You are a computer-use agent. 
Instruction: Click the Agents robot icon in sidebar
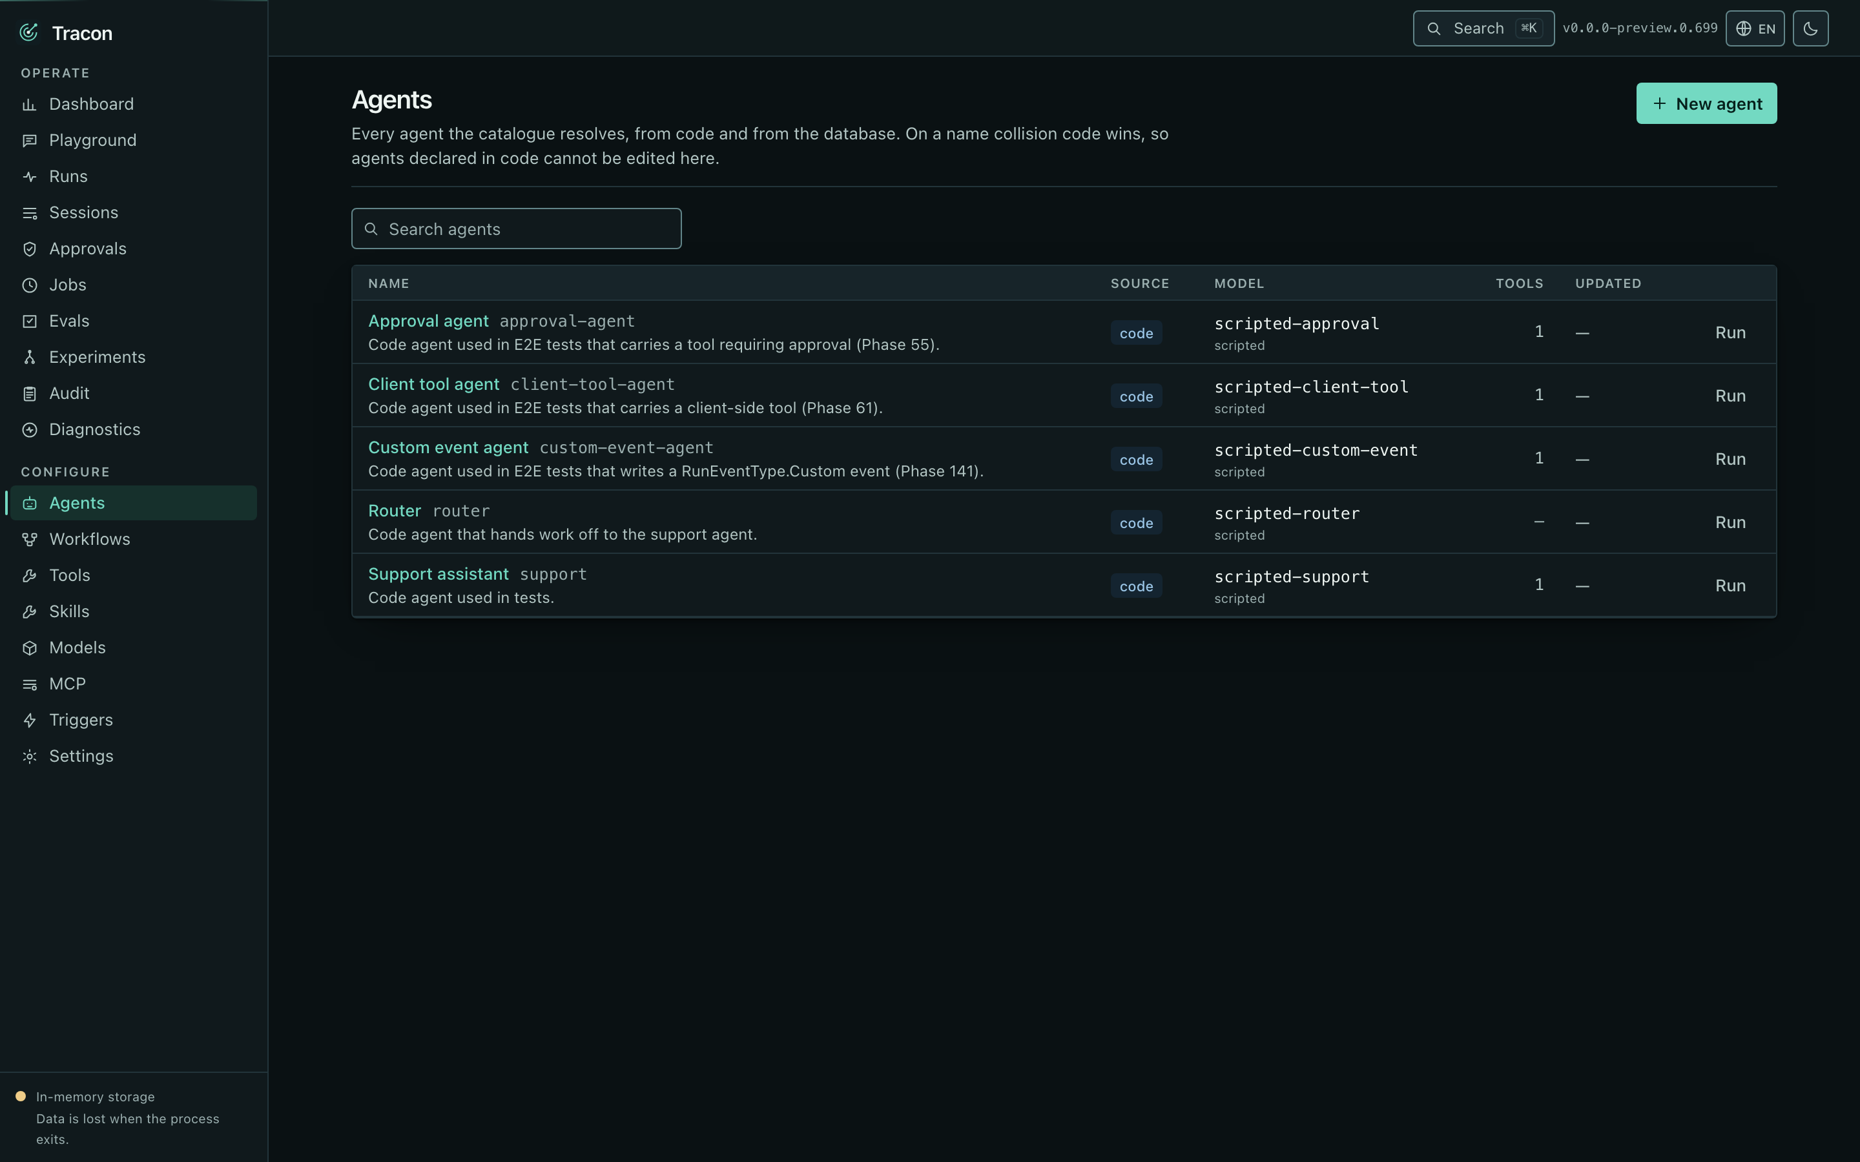coord(29,504)
